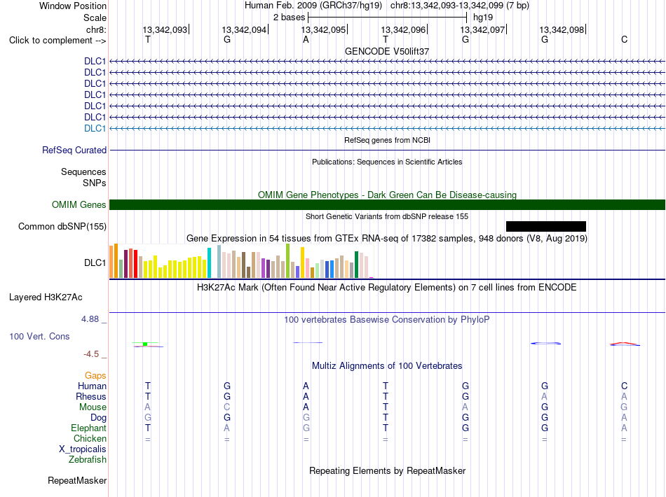Open the RepeatMasker track label
The height and width of the screenshot is (497, 666).
tap(77, 480)
